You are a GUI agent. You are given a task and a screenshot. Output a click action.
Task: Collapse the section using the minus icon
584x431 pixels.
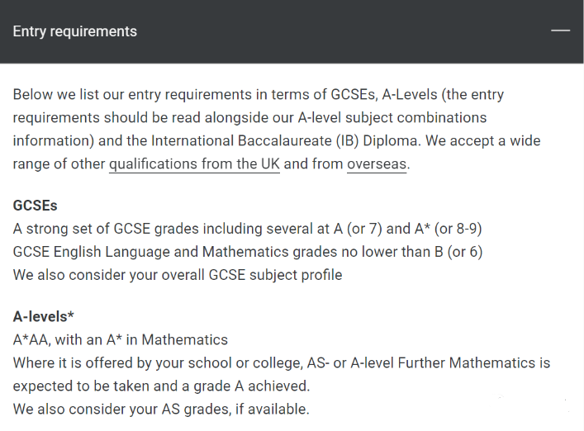(560, 31)
